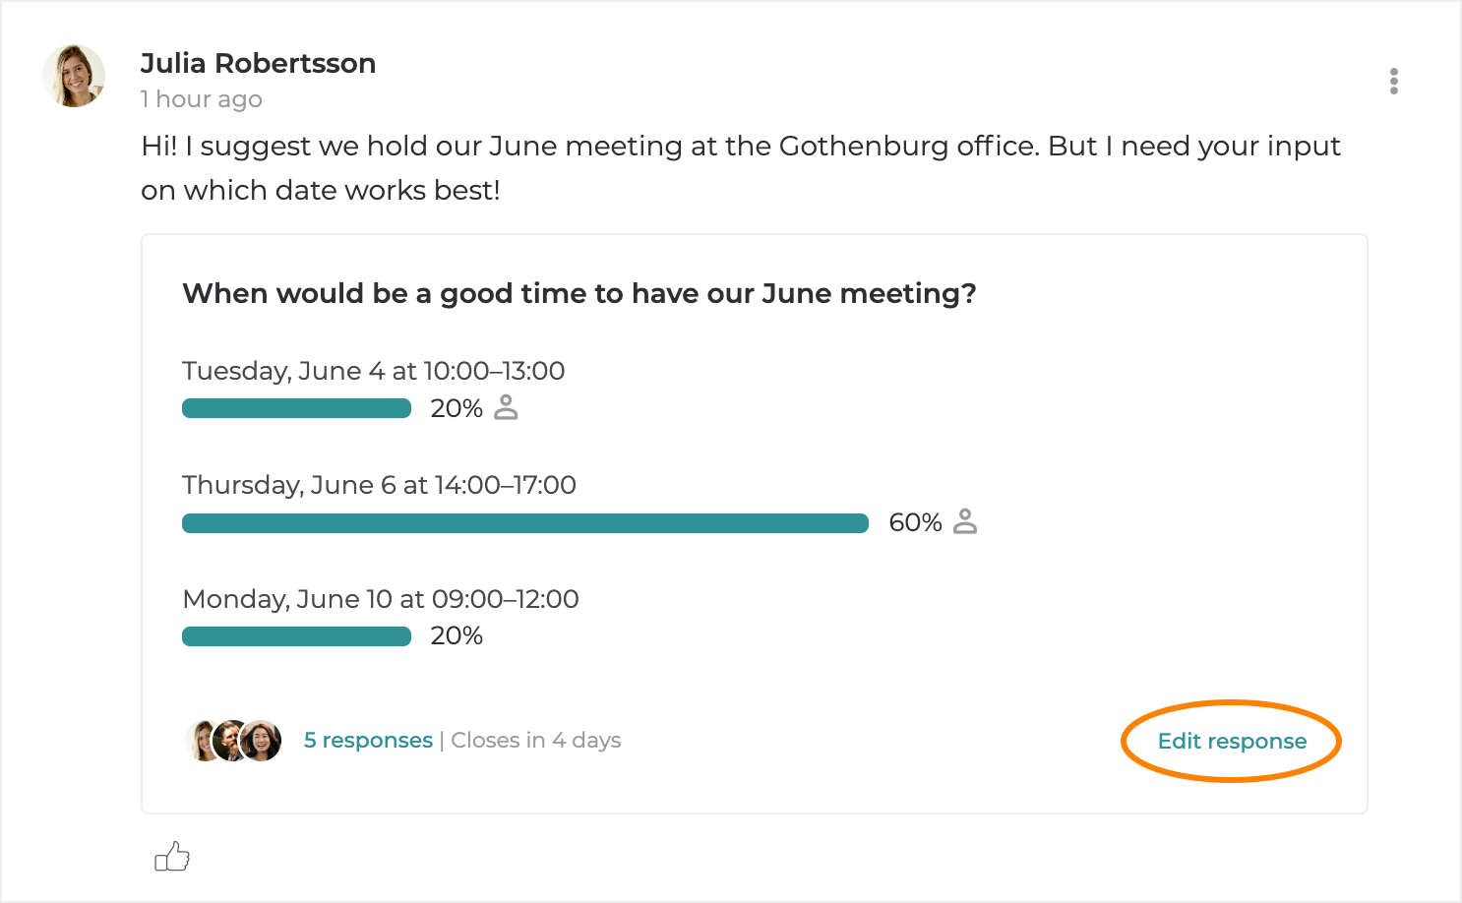The height and width of the screenshot is (903, 1462).
Task: Click person icon beside 60% Thursday result
Action: (965, 521)
